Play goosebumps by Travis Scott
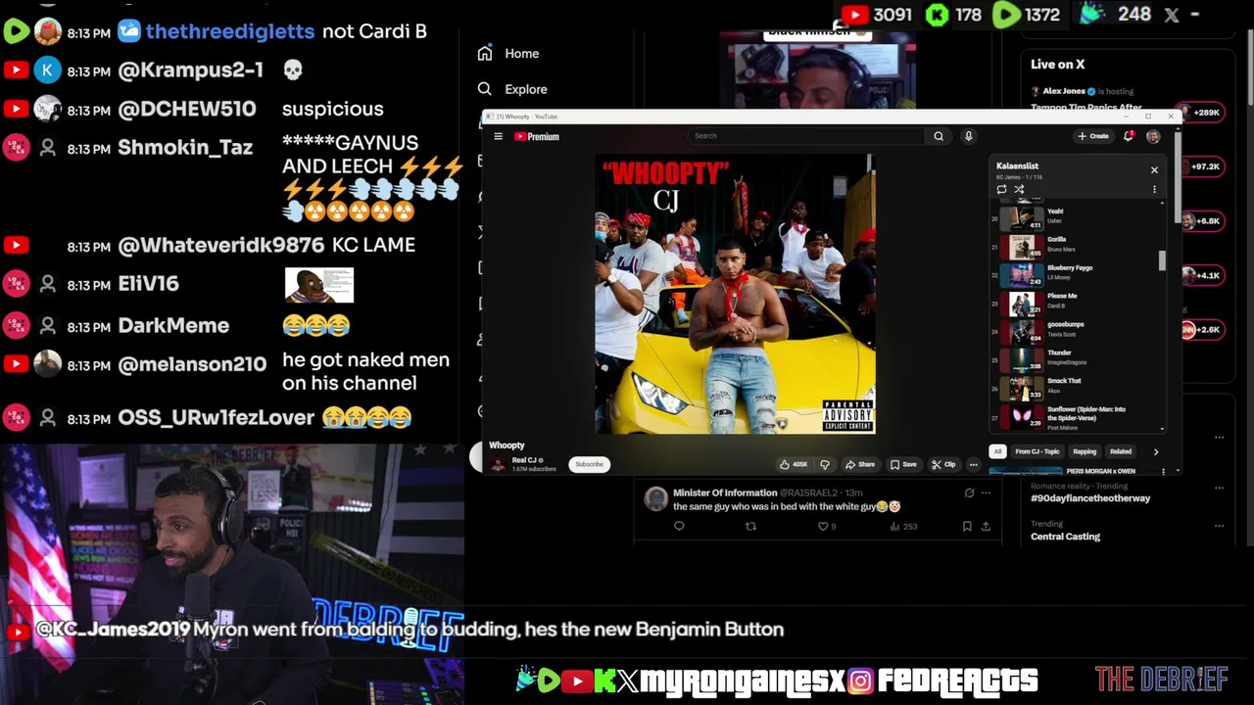1254x705 pixels. point(1078,330)
